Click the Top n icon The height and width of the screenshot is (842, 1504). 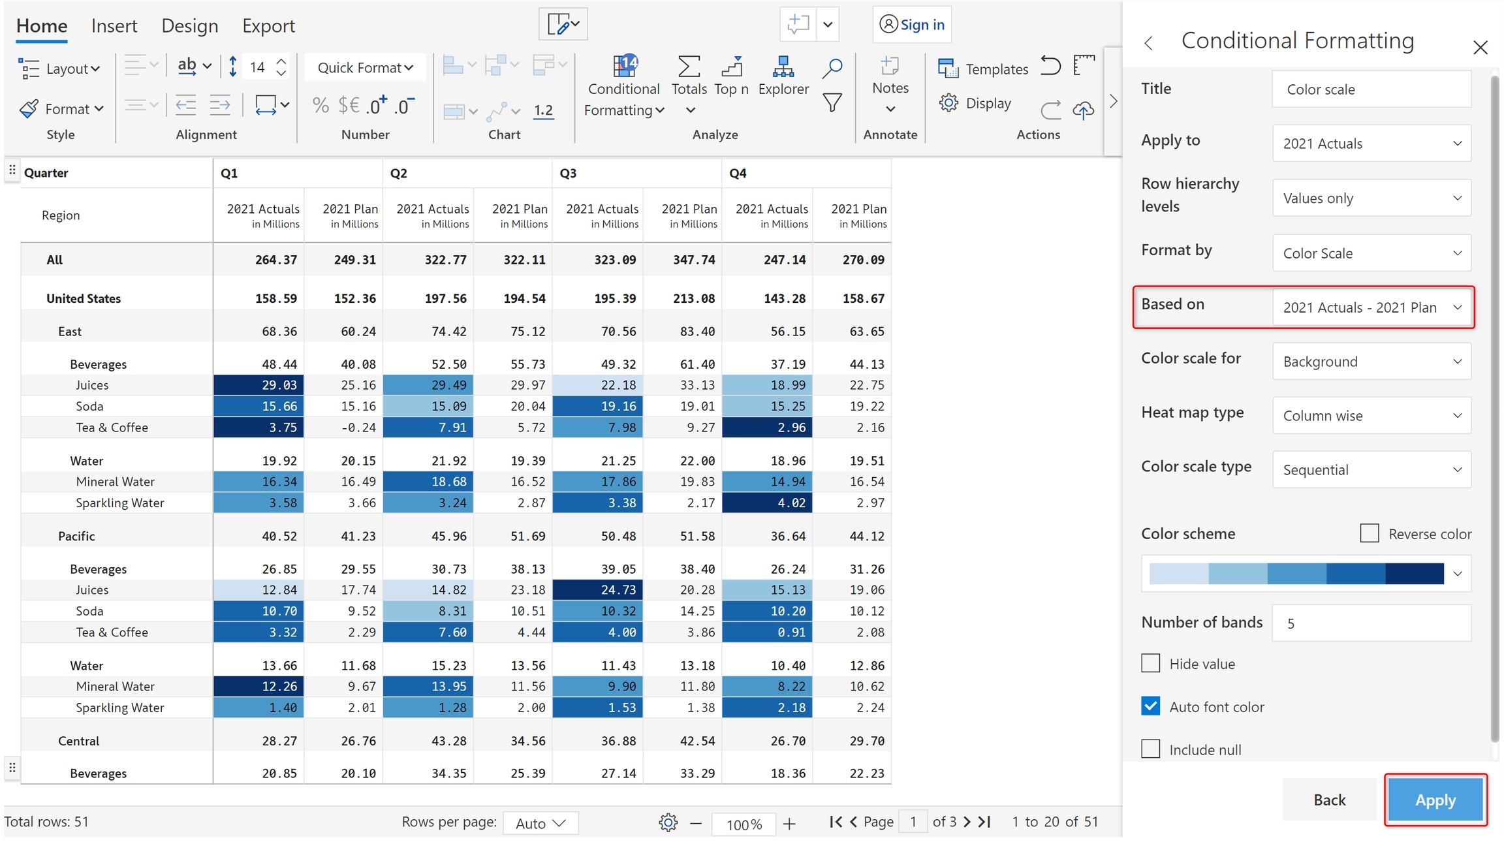731,66
